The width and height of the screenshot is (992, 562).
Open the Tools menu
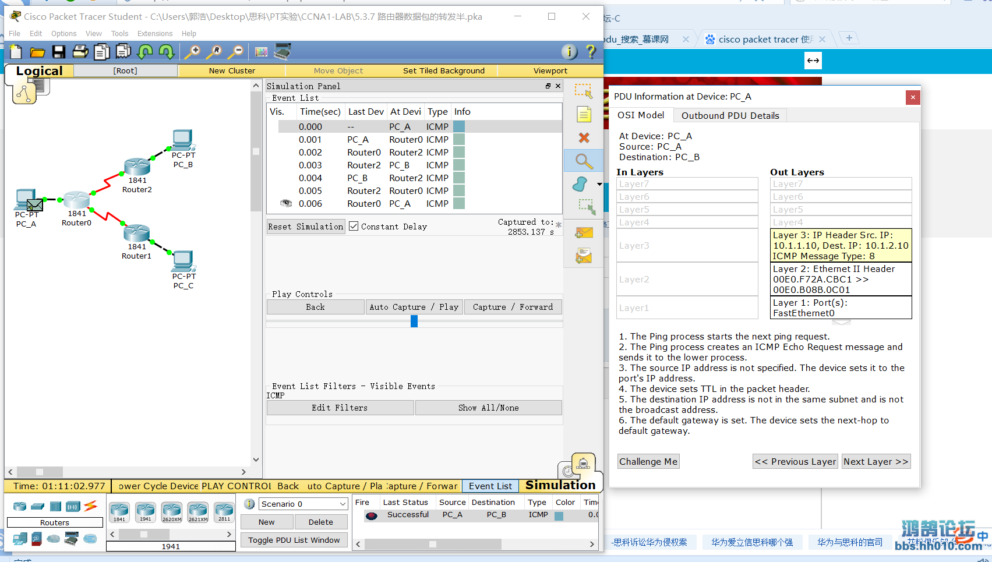(119, 34)
